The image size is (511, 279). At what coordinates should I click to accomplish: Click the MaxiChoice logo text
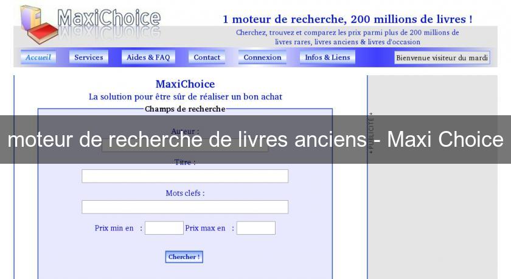(x=109, y=18)
